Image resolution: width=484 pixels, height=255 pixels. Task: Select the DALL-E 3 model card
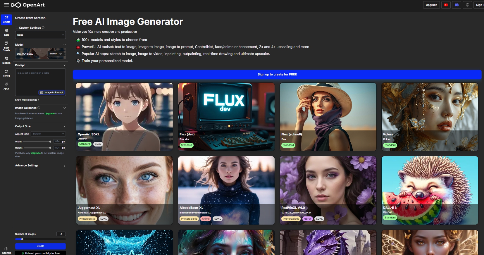click(x=430, y=190)
